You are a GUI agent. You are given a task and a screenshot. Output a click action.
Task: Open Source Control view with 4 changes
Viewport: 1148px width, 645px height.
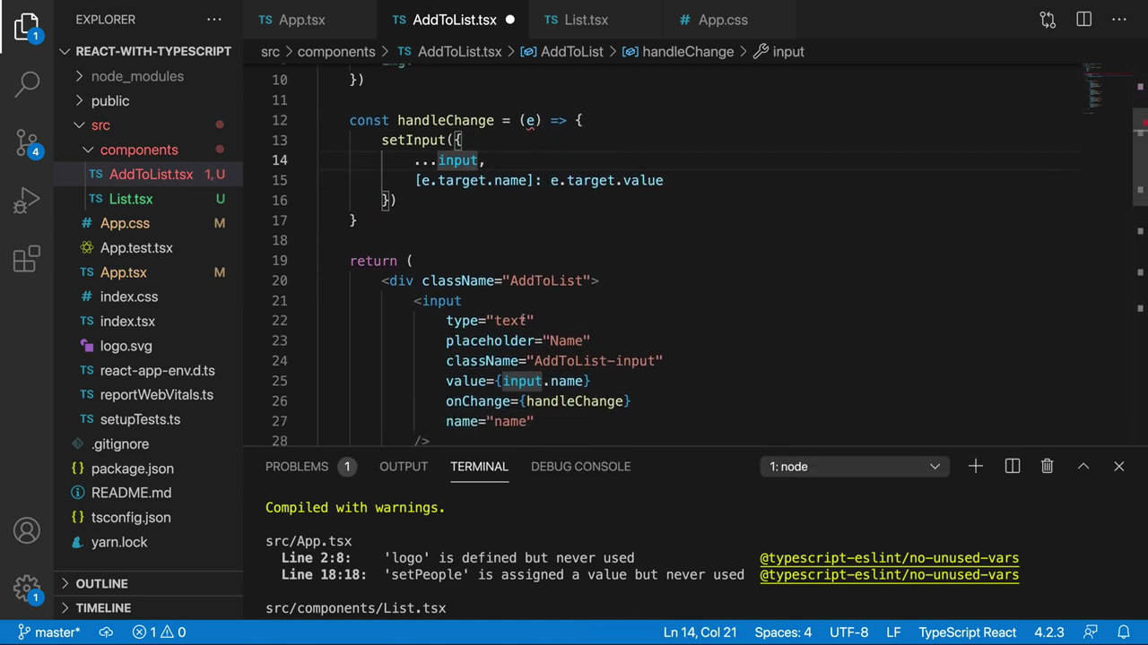[27, 143]
